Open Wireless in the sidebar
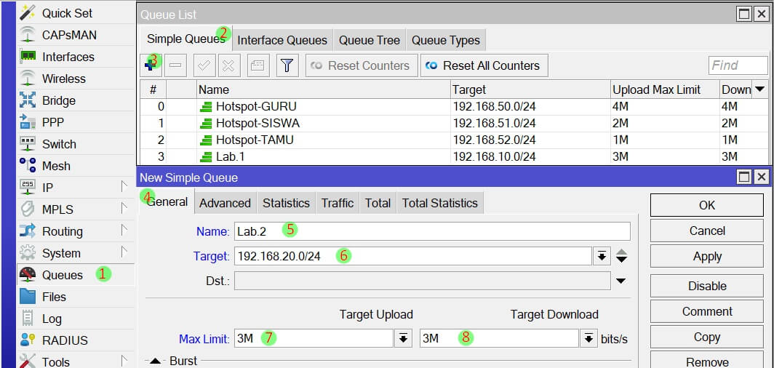The width and height of the screenshot is (774, 368). [63, 79]
